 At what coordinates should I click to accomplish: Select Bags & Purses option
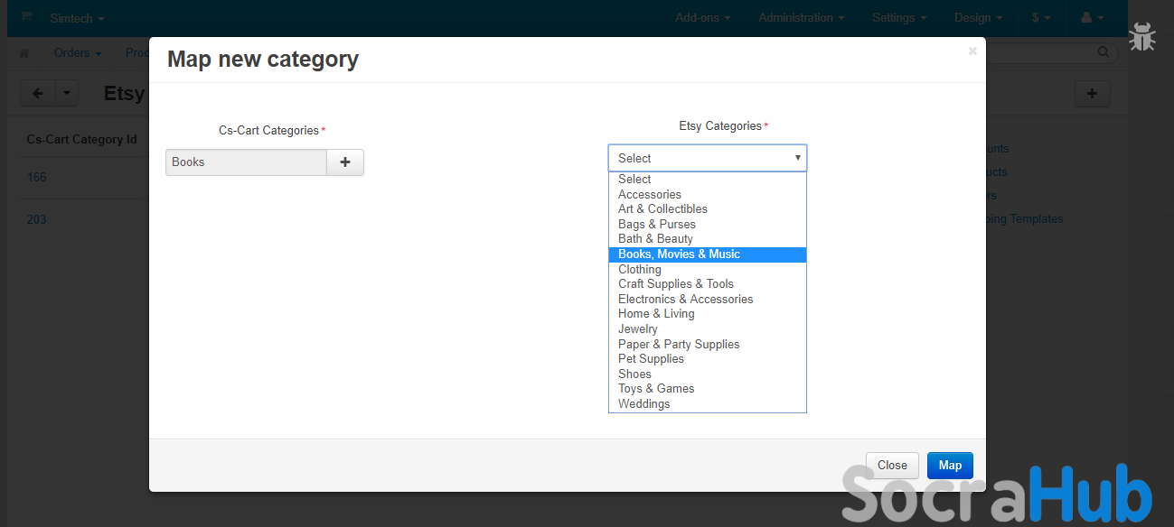708,224
